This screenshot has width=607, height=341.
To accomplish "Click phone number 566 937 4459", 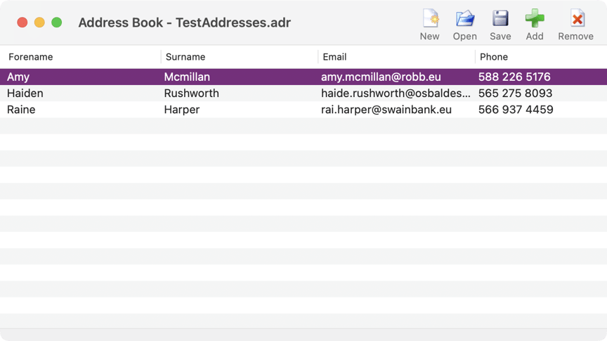I will (x=515, y=110).
